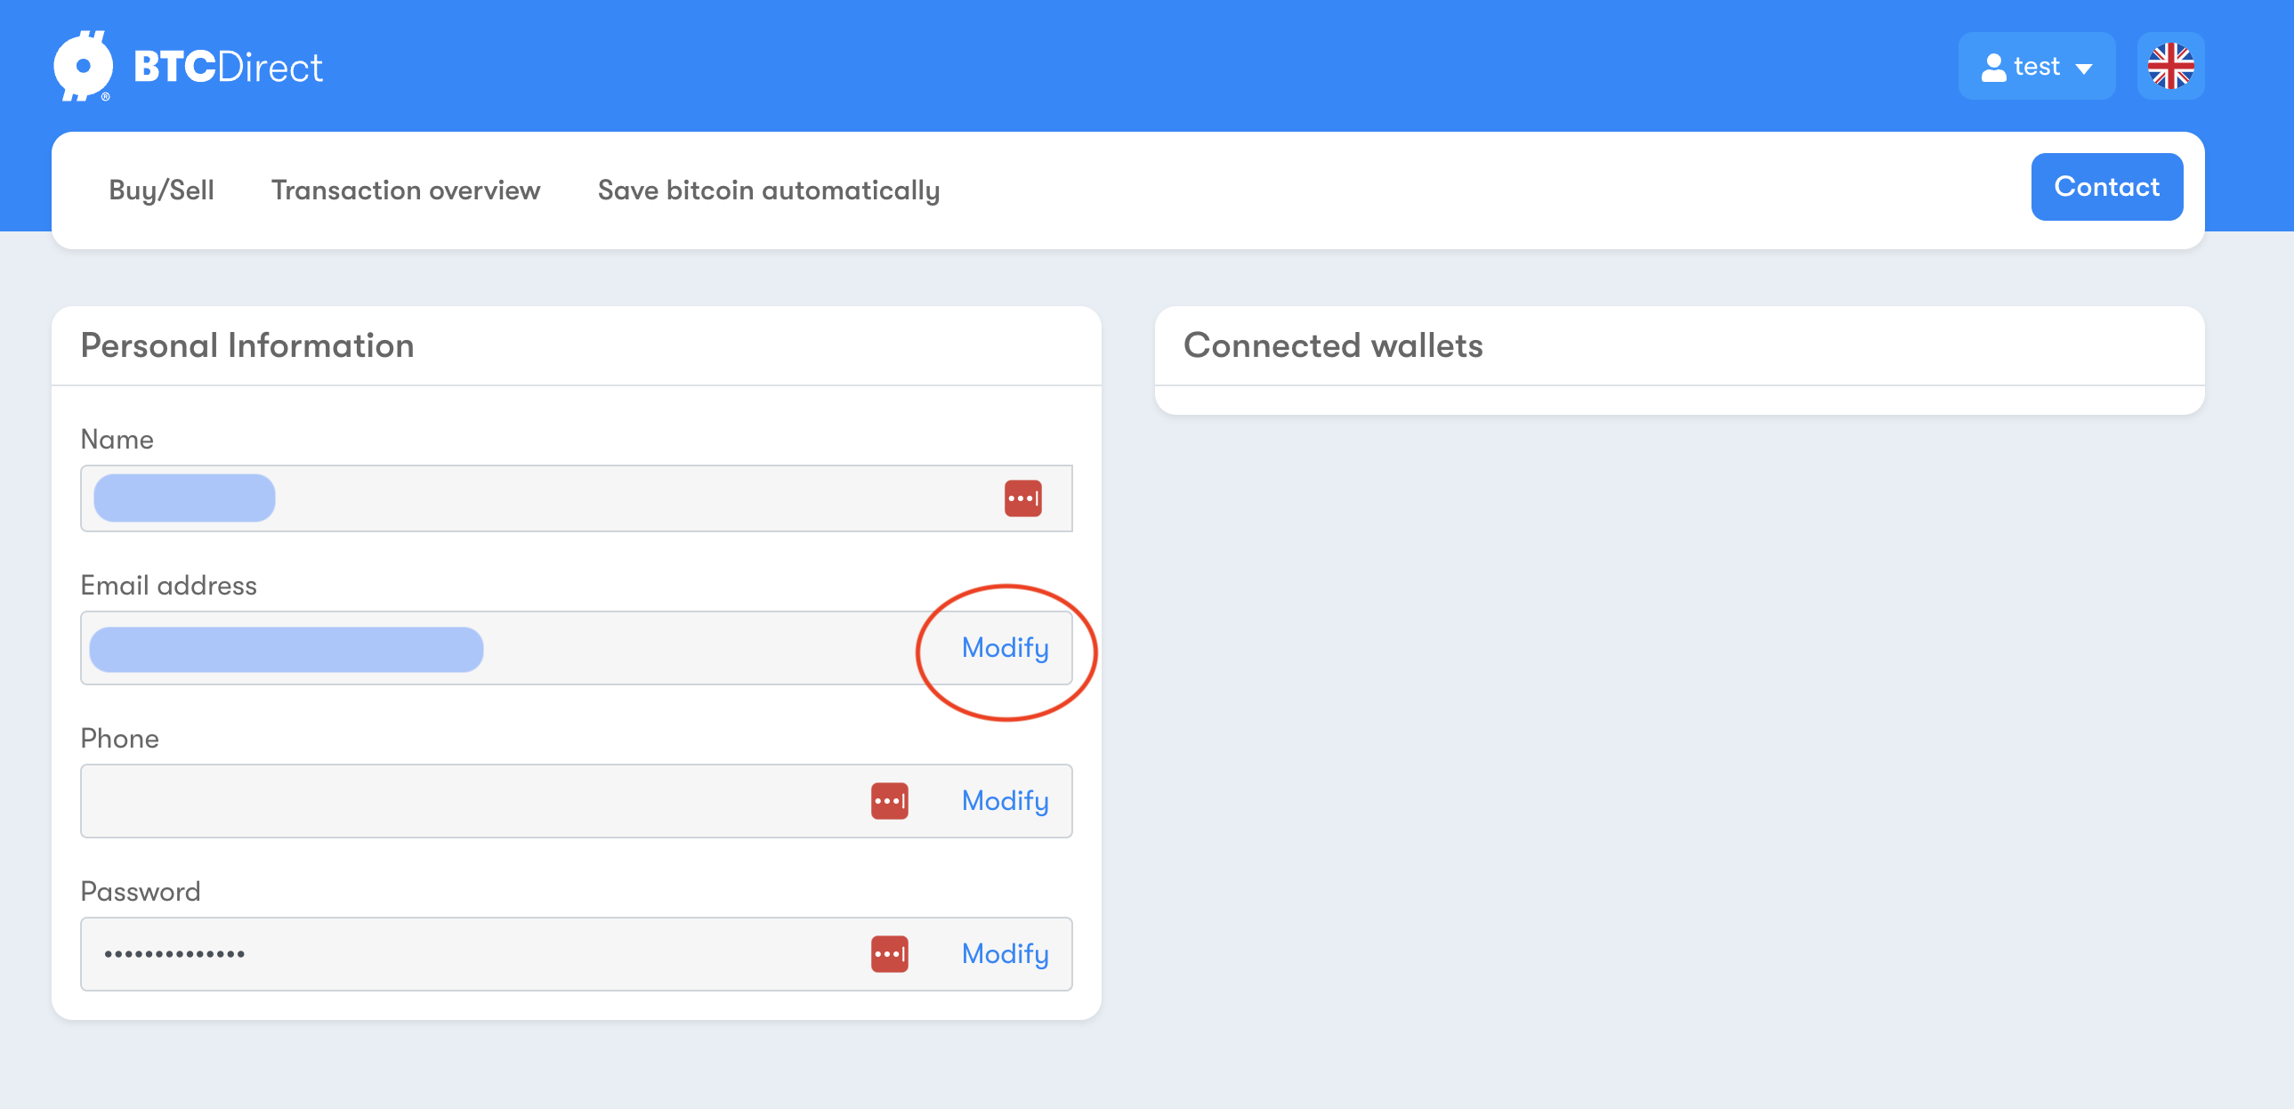Open the Buy/Sell menu item
Screen dimensions: 2294x1109
pyautogui.click(x=161, y=190)
